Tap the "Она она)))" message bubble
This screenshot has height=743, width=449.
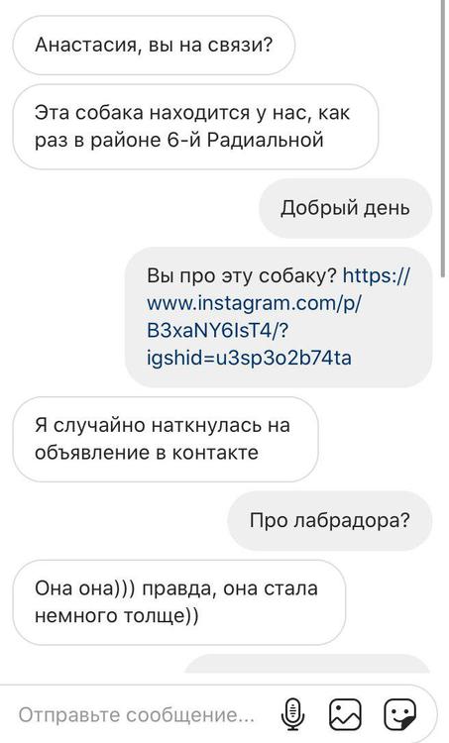click(x=178, y=601)
